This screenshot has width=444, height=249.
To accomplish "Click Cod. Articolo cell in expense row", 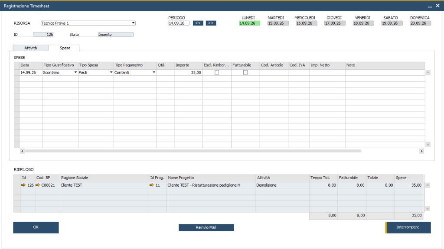I will click(274, 72).
